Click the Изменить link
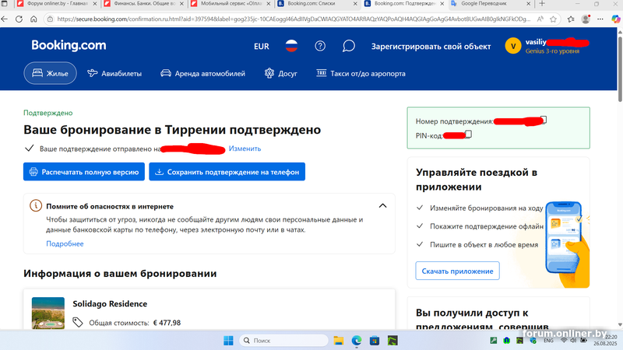This screenshot has height=350, width=623. click(245, 149)
